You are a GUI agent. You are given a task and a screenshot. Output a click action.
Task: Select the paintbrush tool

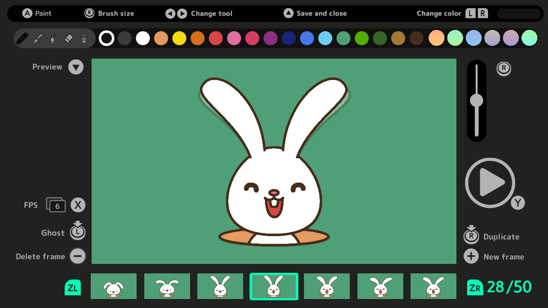pos(38,38)
